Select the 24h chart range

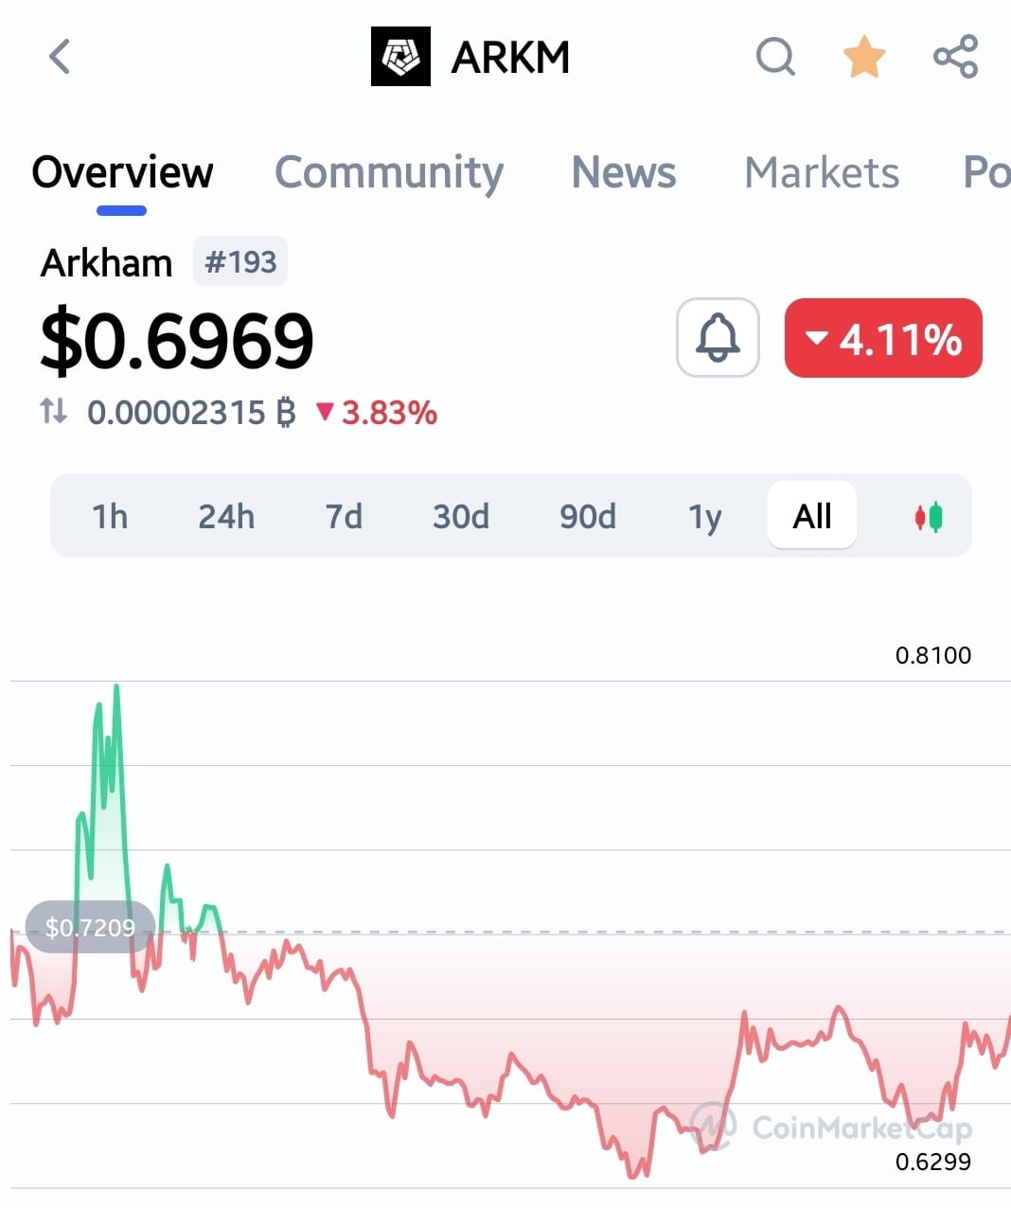[226, 516]
